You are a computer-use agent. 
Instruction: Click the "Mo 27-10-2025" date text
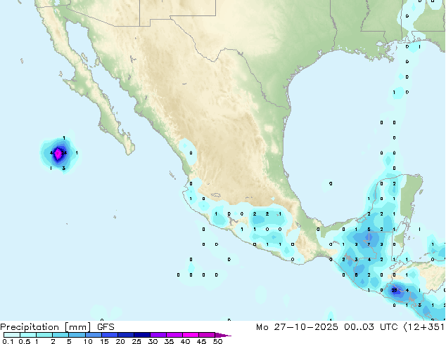(x=297, y=327)
